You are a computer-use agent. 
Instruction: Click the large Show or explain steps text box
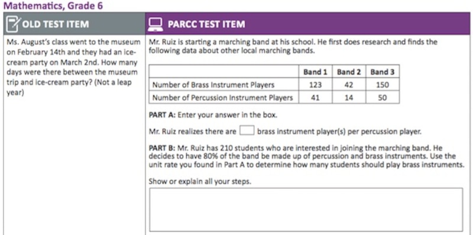tap(306, 210)
